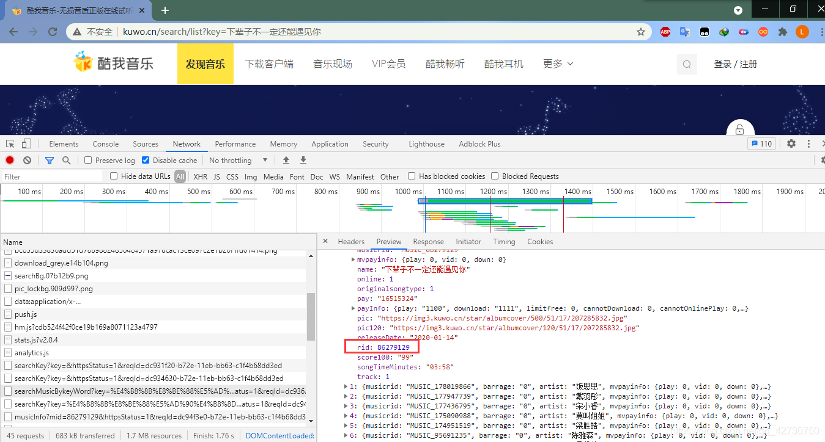Click the 音乐现场 link

333,63
